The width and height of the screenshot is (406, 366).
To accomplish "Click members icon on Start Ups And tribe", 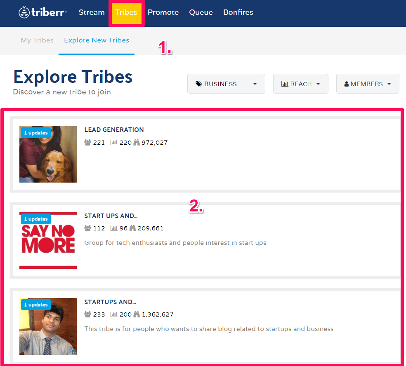I will [x=87, y=228].
